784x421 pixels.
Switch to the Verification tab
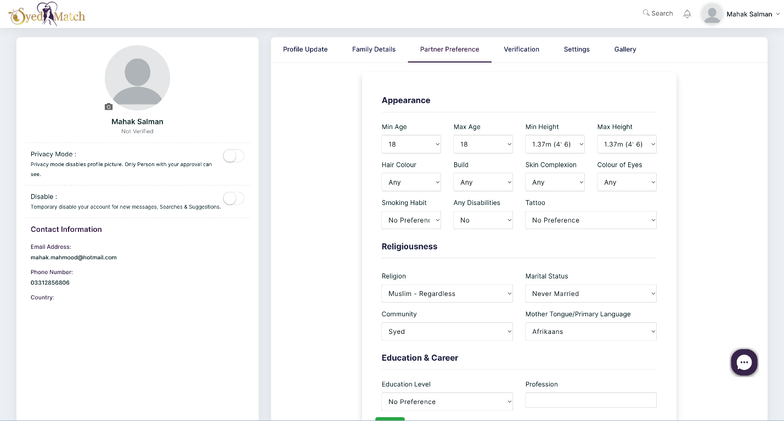(522, 49)
